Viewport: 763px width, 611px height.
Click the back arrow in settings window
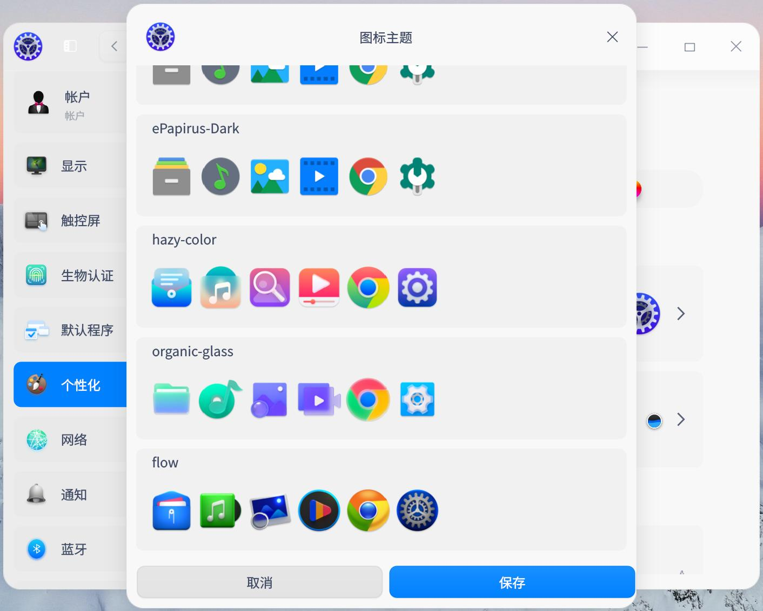(114, 46)
